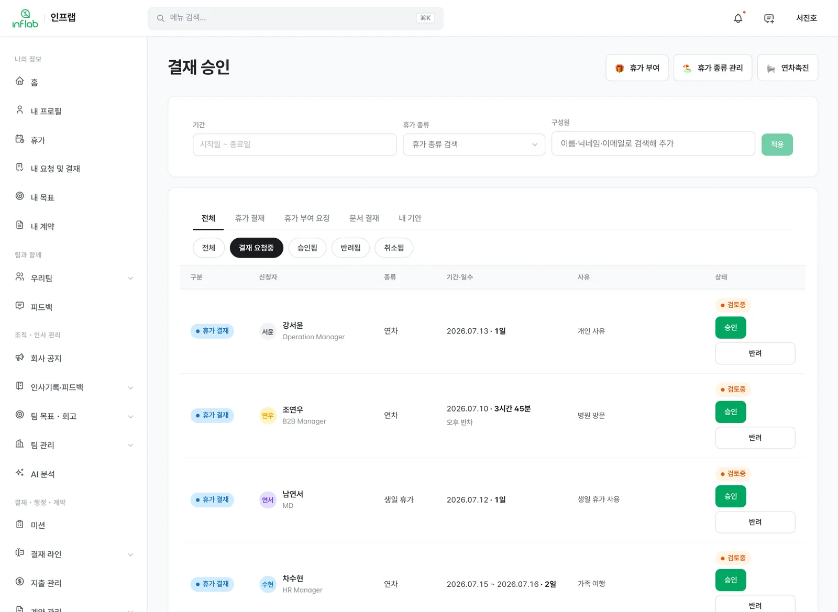Expand 팀 목표 · 회고 chevron
The height and width of the screenshot is (612, 838).
click(130, 417)
